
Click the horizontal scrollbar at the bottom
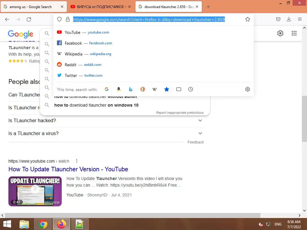(x=133, y=215)
